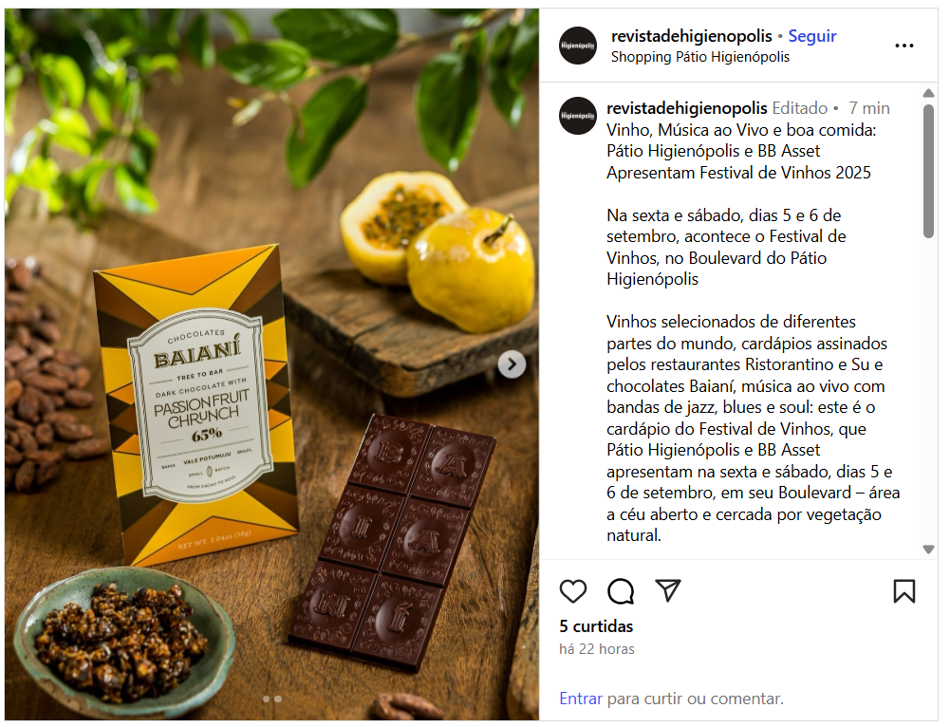Click caption scrollbar up arrow
The height and width of the screenshot is (727, 950).
coord(928,93)
